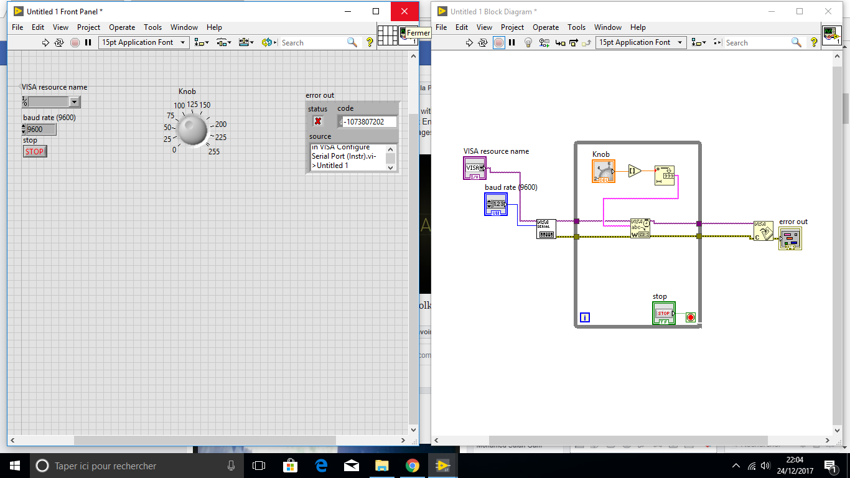The height and width of the screenshot is (478, 850).
Task: Open Help menu in Block Diagram
Action: click(638, 27)
